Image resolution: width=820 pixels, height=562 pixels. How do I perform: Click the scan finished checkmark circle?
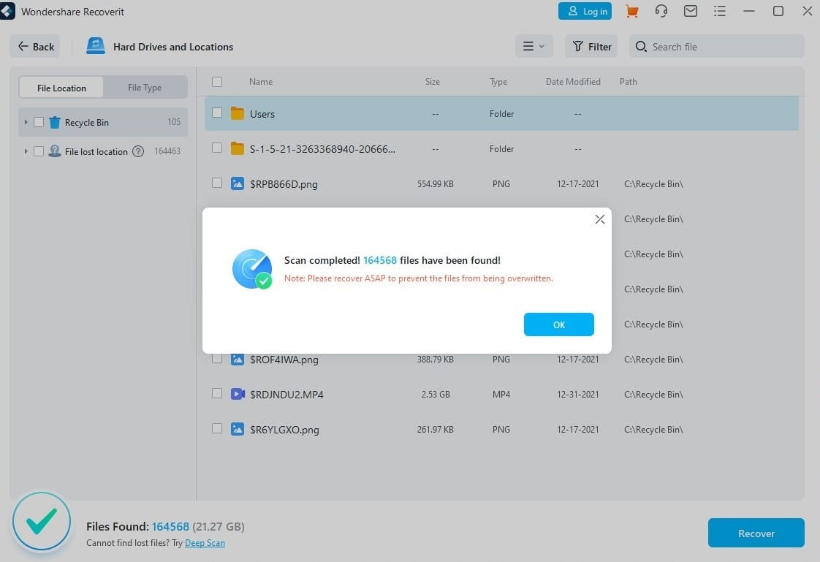coord(42,520)
